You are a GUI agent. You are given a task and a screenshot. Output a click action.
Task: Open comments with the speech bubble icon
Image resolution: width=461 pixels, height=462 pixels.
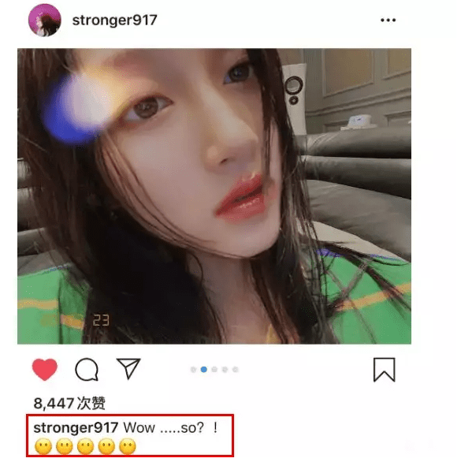pos(87,369)
